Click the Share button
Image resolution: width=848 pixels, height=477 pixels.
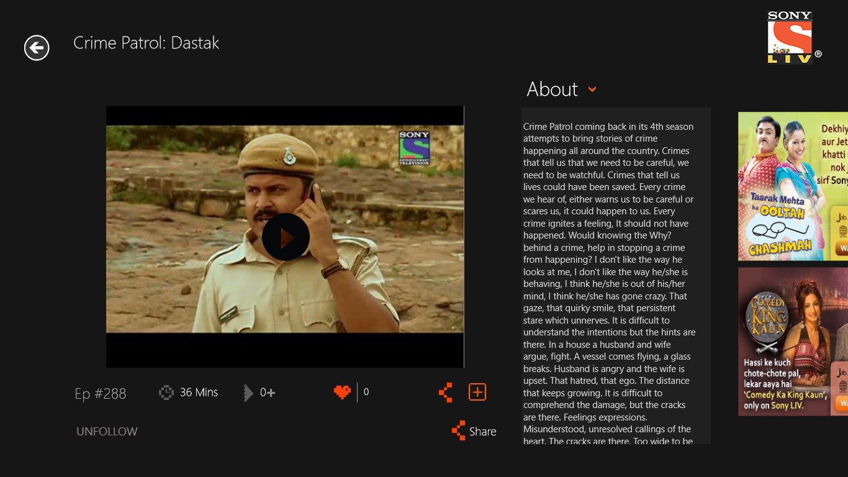tap(473, 430)
